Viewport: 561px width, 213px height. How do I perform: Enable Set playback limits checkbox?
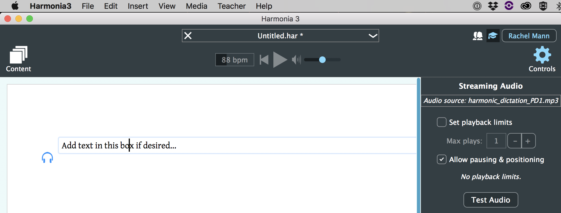[x=442, y=122]
